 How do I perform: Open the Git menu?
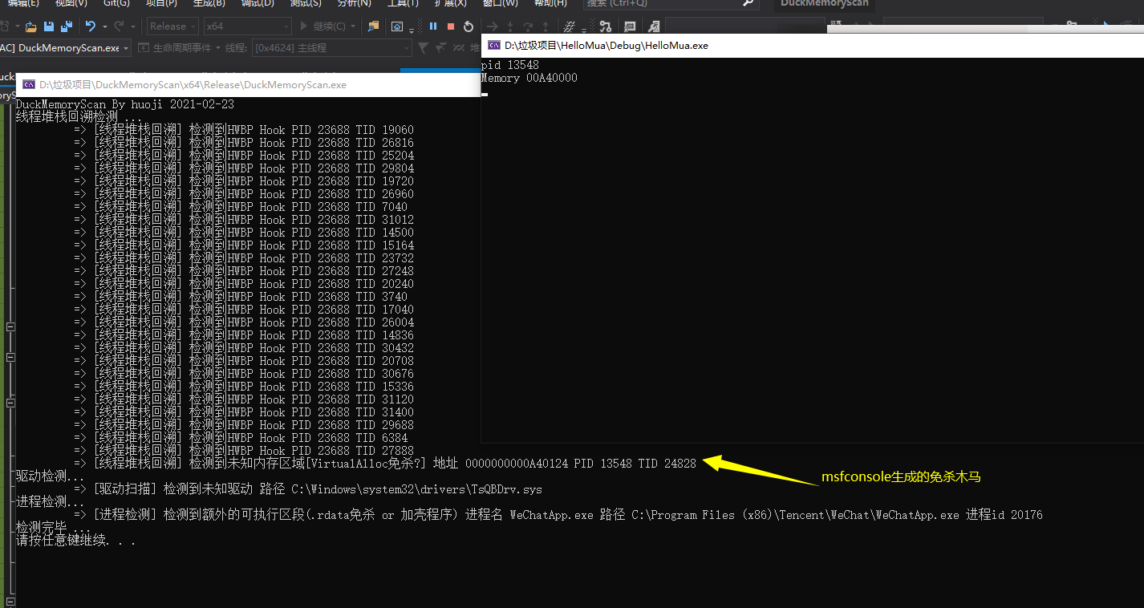[x=116, y=3]
